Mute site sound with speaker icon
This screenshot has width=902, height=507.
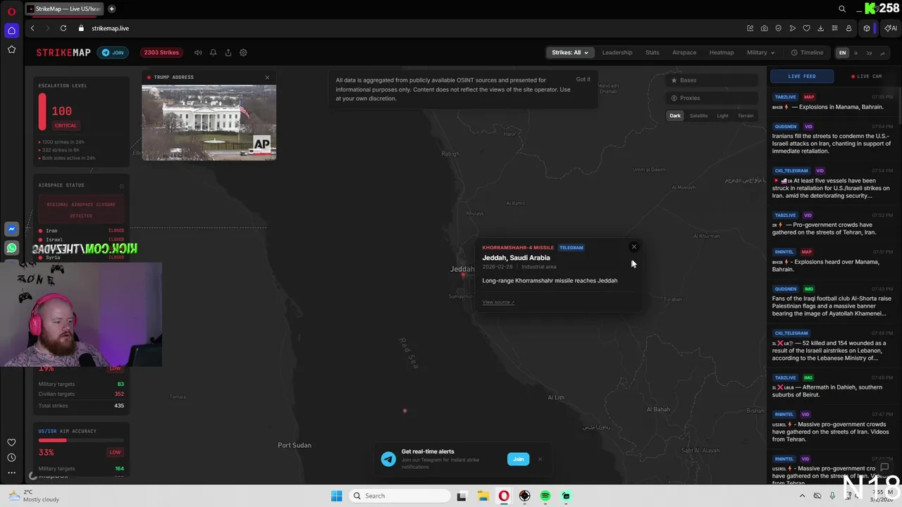[198, 53]
